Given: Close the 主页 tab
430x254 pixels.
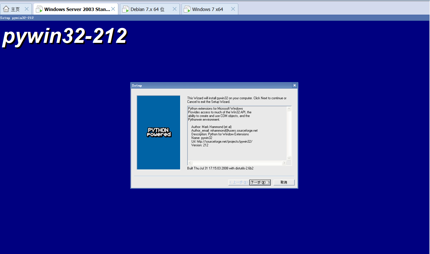Looking at the screenshot, I should click(27, 9).
